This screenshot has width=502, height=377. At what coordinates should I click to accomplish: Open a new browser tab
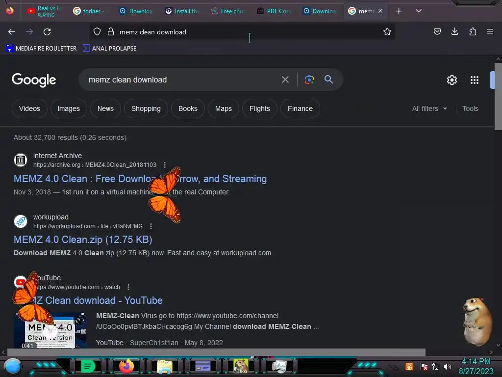point(399,11)
